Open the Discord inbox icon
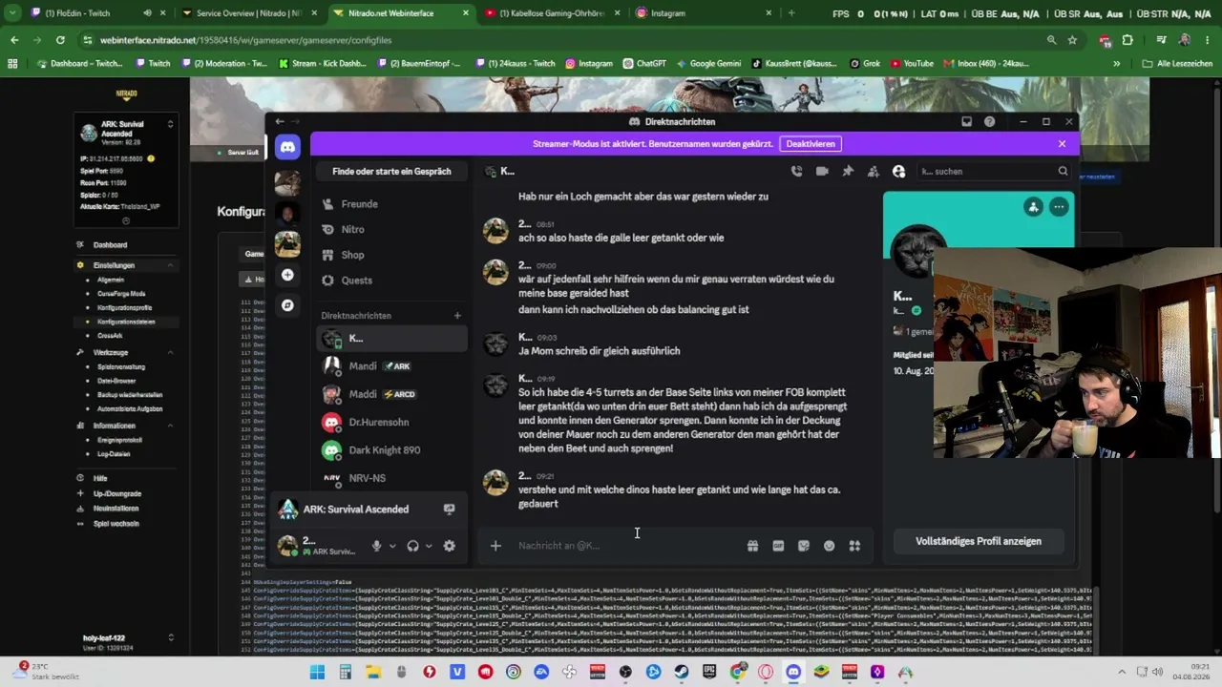Viewport: 1222px width, 687px height. (x=966, y=122)
